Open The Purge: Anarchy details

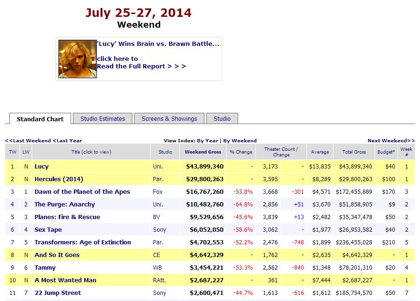(x=65, y=205)
